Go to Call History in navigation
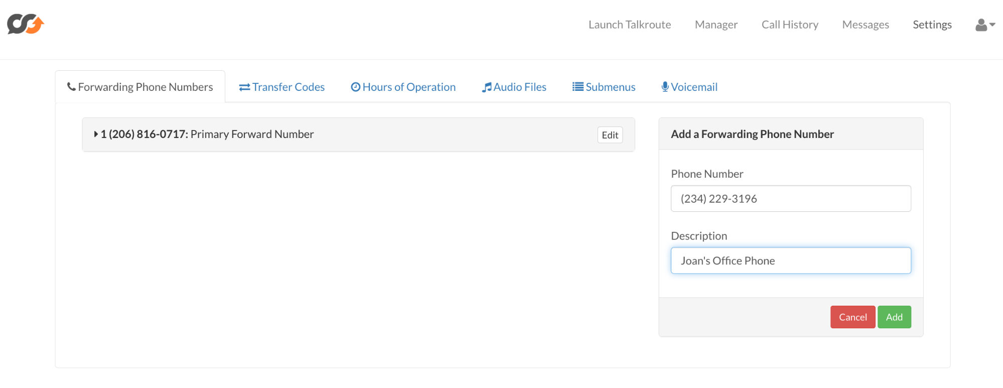Viewport: 1003px width, 388px height. [790, 25]
